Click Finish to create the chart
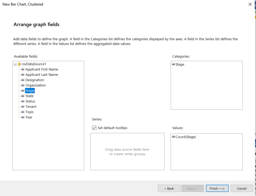256x196 pixels. coord(217,188)
